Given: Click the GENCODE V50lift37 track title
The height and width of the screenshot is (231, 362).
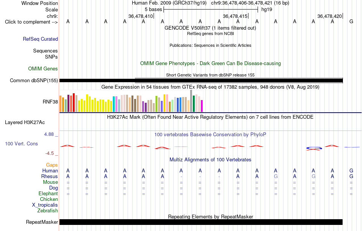Looking at the screenshot, I should [210, 28].
